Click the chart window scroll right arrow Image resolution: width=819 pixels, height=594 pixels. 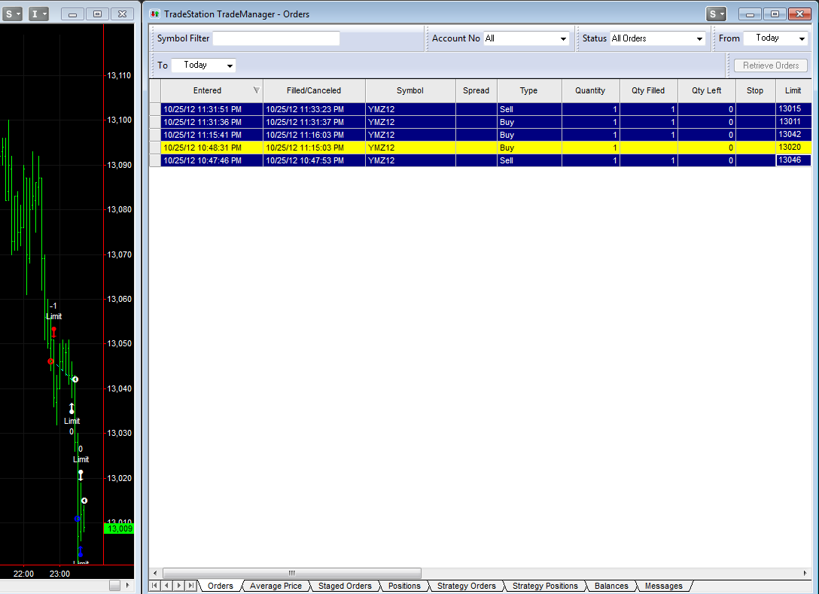coord(127,585)
